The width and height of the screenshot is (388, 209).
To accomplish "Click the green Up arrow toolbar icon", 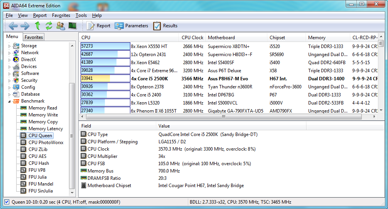I will coord(37,26).
